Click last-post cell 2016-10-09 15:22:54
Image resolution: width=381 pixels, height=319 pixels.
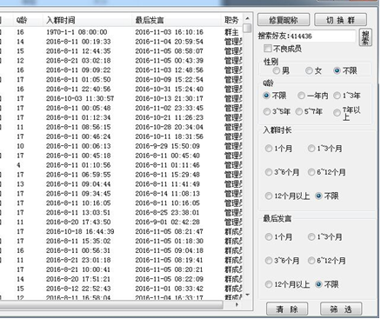click(169, 79)
